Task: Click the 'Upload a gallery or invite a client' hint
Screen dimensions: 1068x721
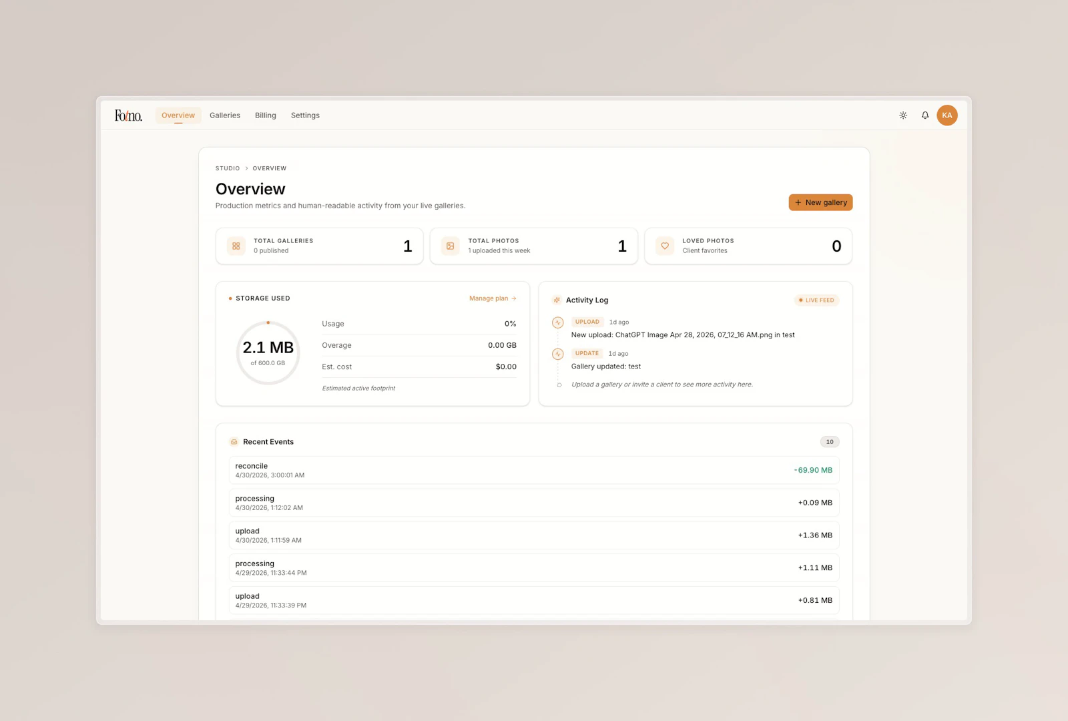Action: point(662,385)
